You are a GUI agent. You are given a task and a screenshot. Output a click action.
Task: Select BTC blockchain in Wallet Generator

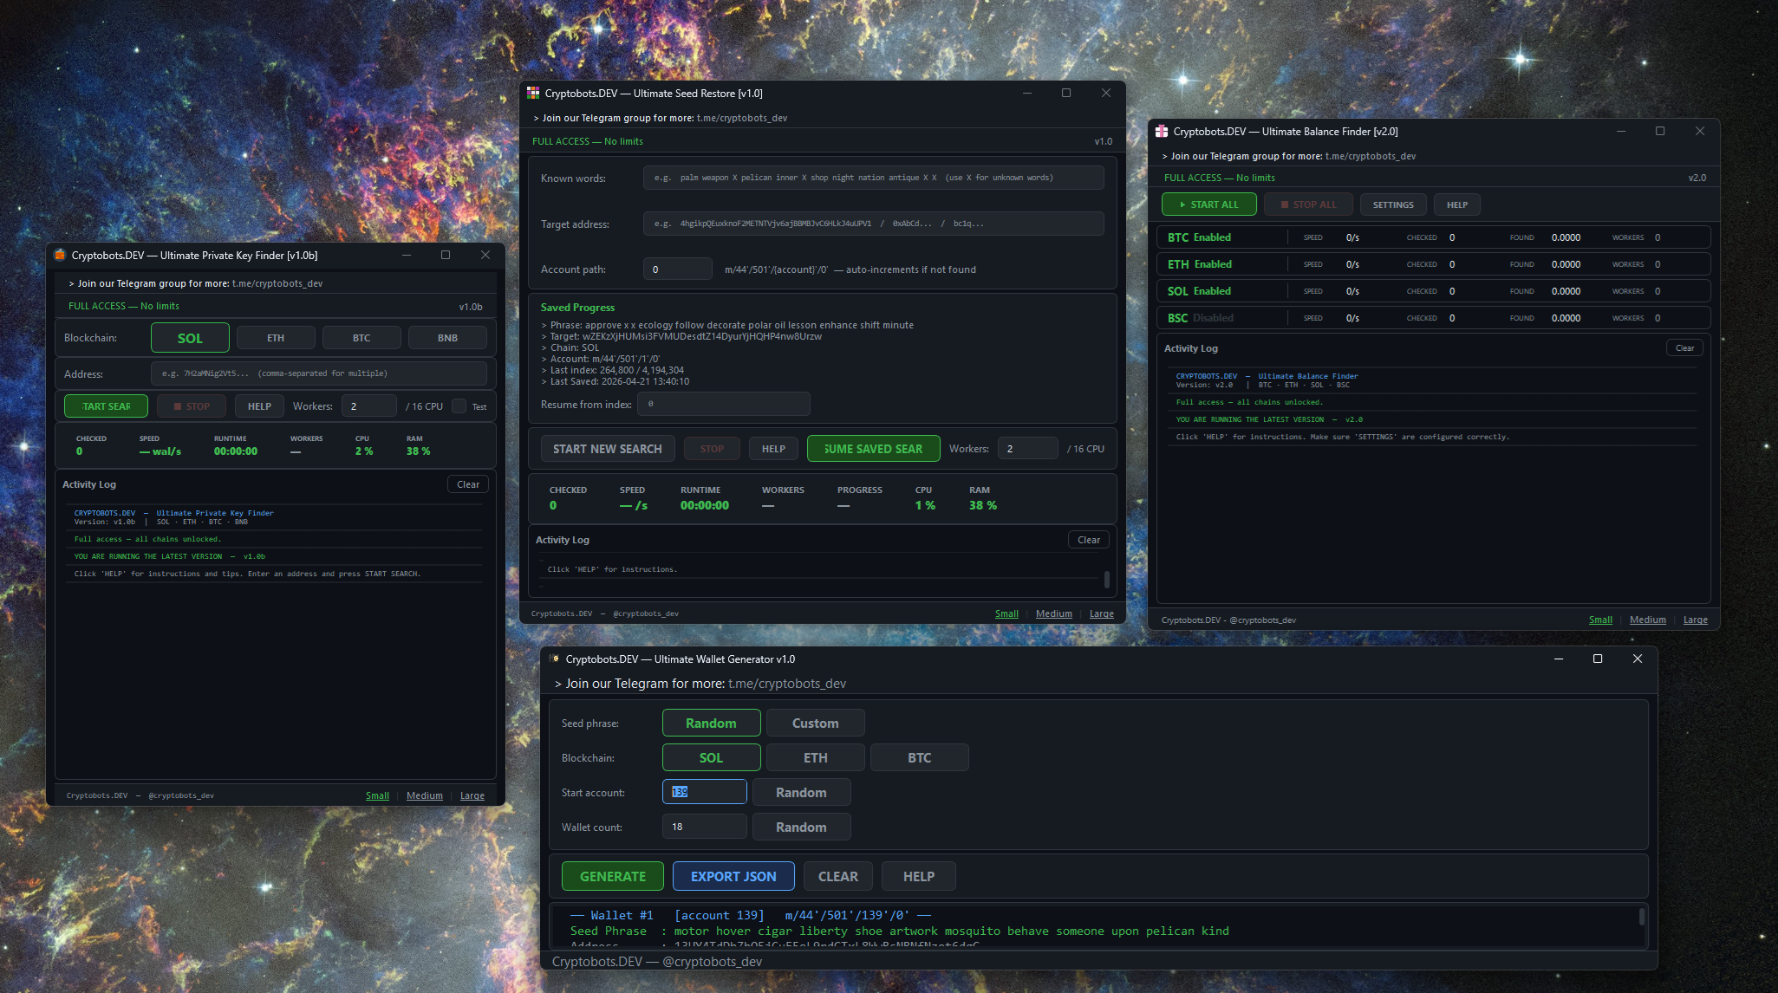click(919, 757)
